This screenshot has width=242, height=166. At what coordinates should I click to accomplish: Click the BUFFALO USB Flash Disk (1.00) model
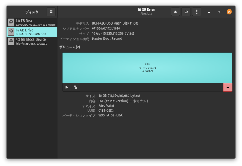click(115, 23)
